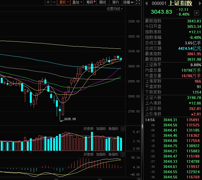Click the 筹码 toolbar button
Screen dimensions: 202x180
pos(90,2)
